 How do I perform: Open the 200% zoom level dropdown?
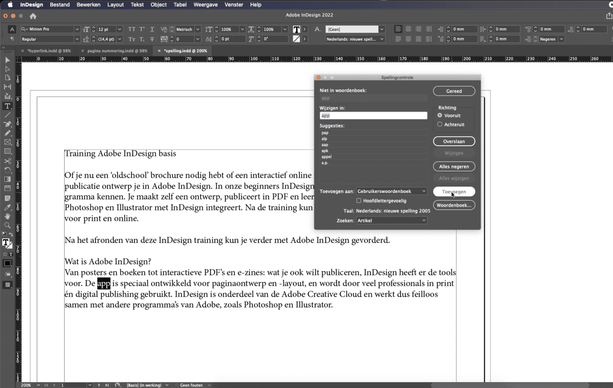click(38, 385)
